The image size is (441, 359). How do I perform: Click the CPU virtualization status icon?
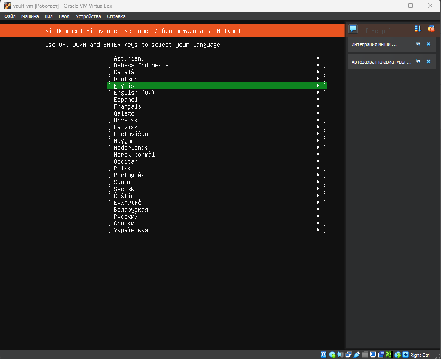(389, 355)
